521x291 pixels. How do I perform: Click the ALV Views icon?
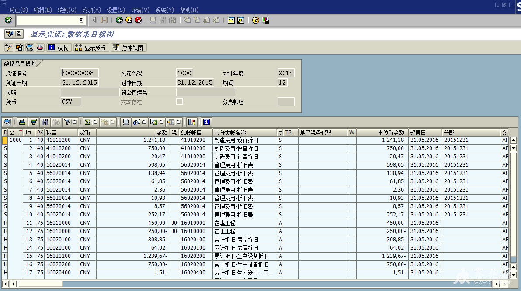(x=137, y=122)
